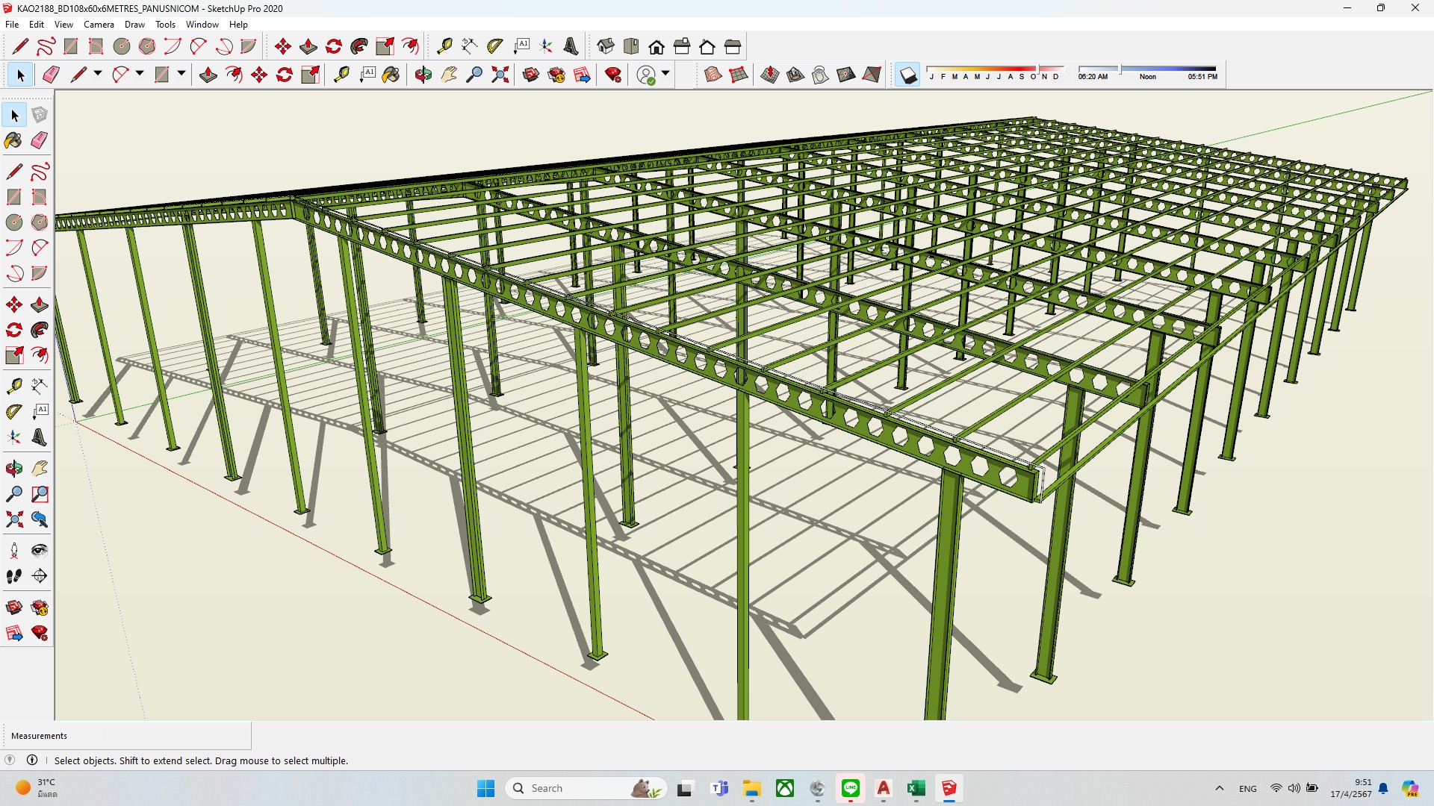Screen dimensions: 1434x806
Task: Open the pencil line tool dropdown arrow
Action: pos(97,74)
